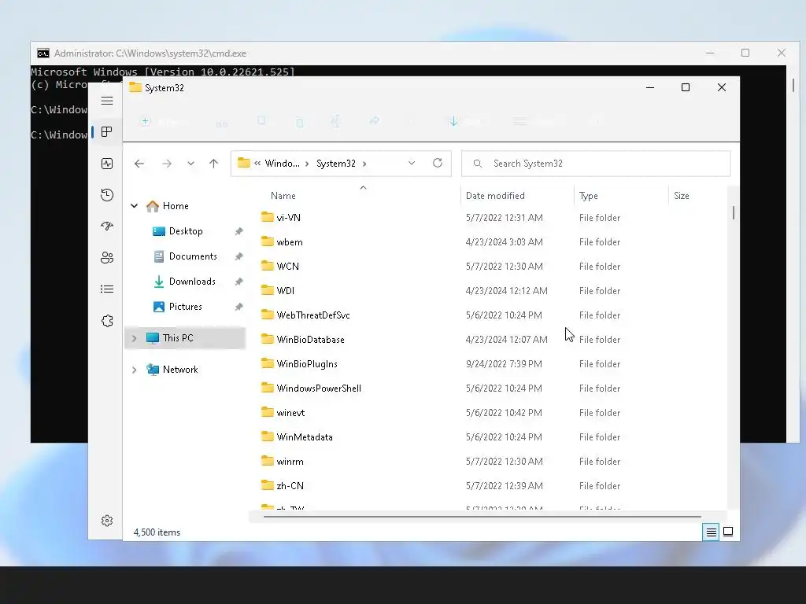
Task: Refresh the System32 folder view
Action: pos(438,163)
